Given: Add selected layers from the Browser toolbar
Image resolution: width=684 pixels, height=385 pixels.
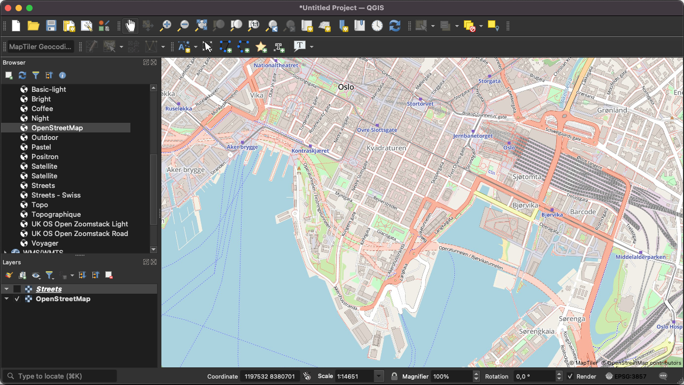Looking at the screenshot, I should coord(9,76).
